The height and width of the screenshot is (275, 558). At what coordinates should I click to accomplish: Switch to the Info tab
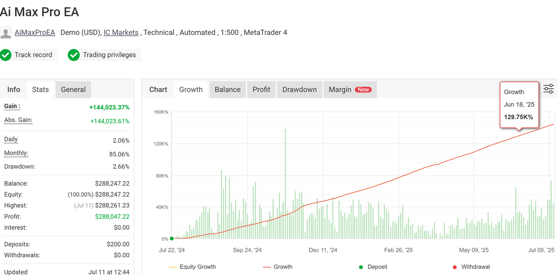pyautogui.click(x=14, y=90)
